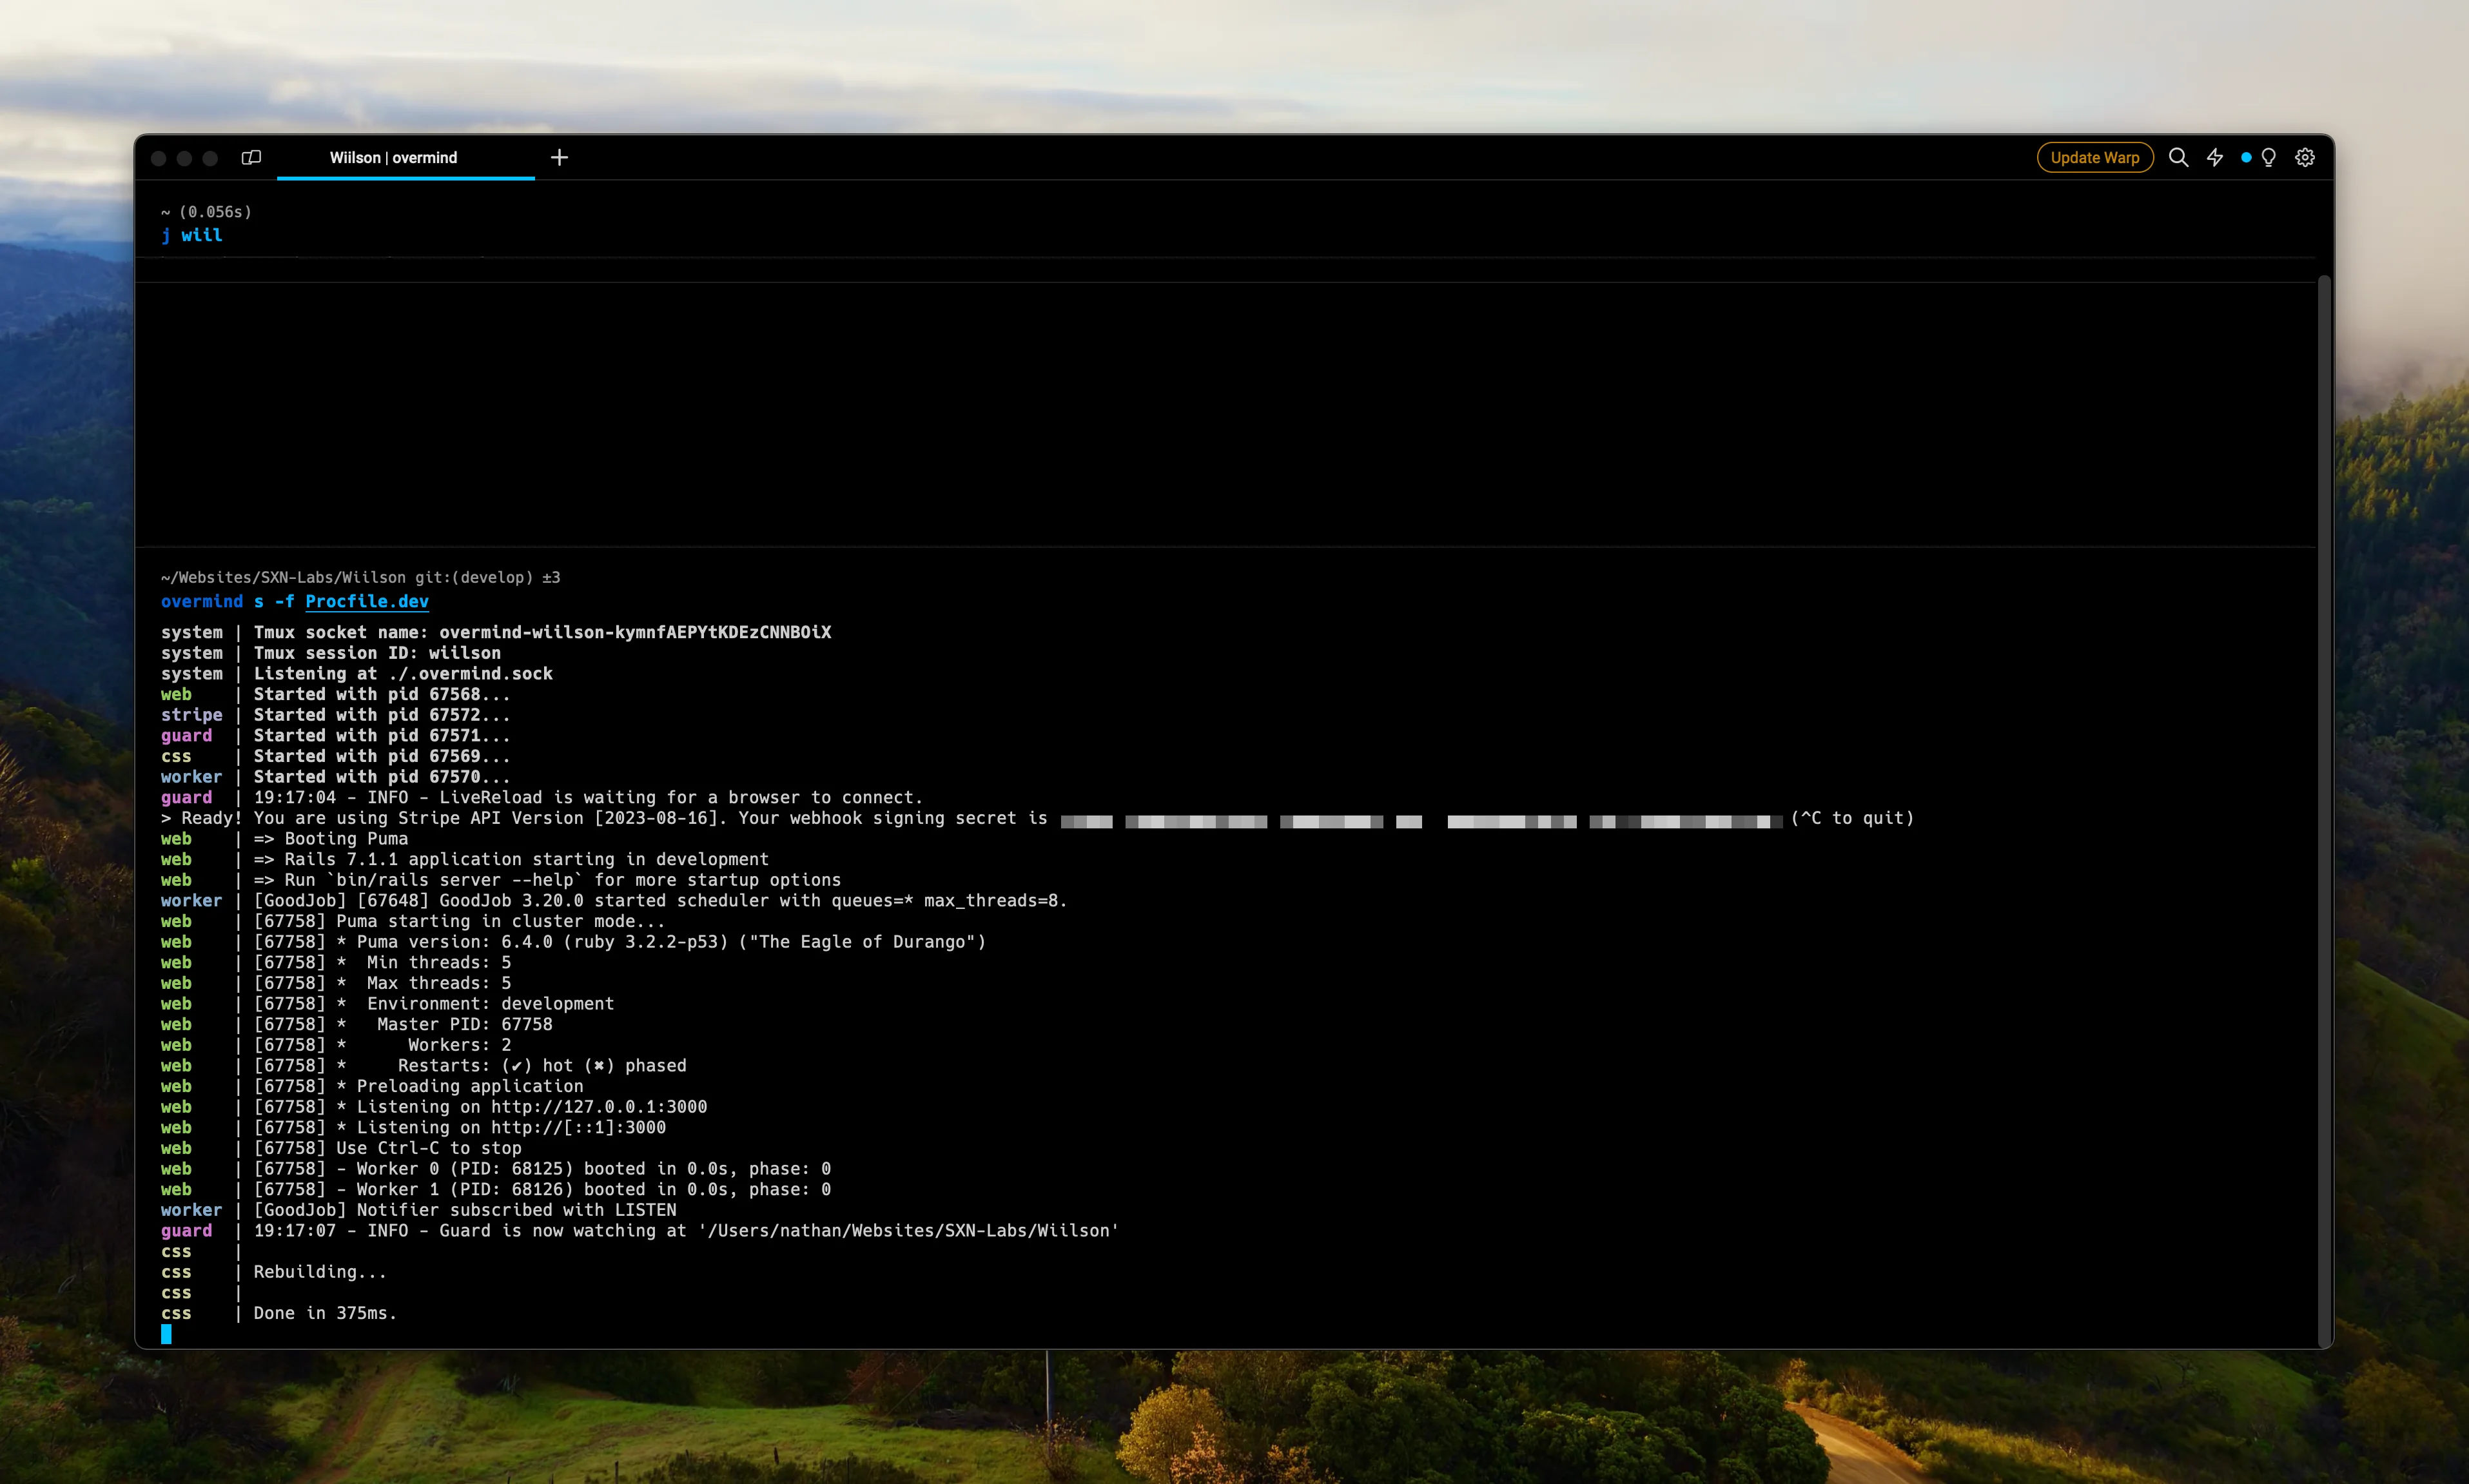Click 'Puma starting in cluster mode...' line
The width and height of the screenshot is (2469, 1484).
click(459, 922)
